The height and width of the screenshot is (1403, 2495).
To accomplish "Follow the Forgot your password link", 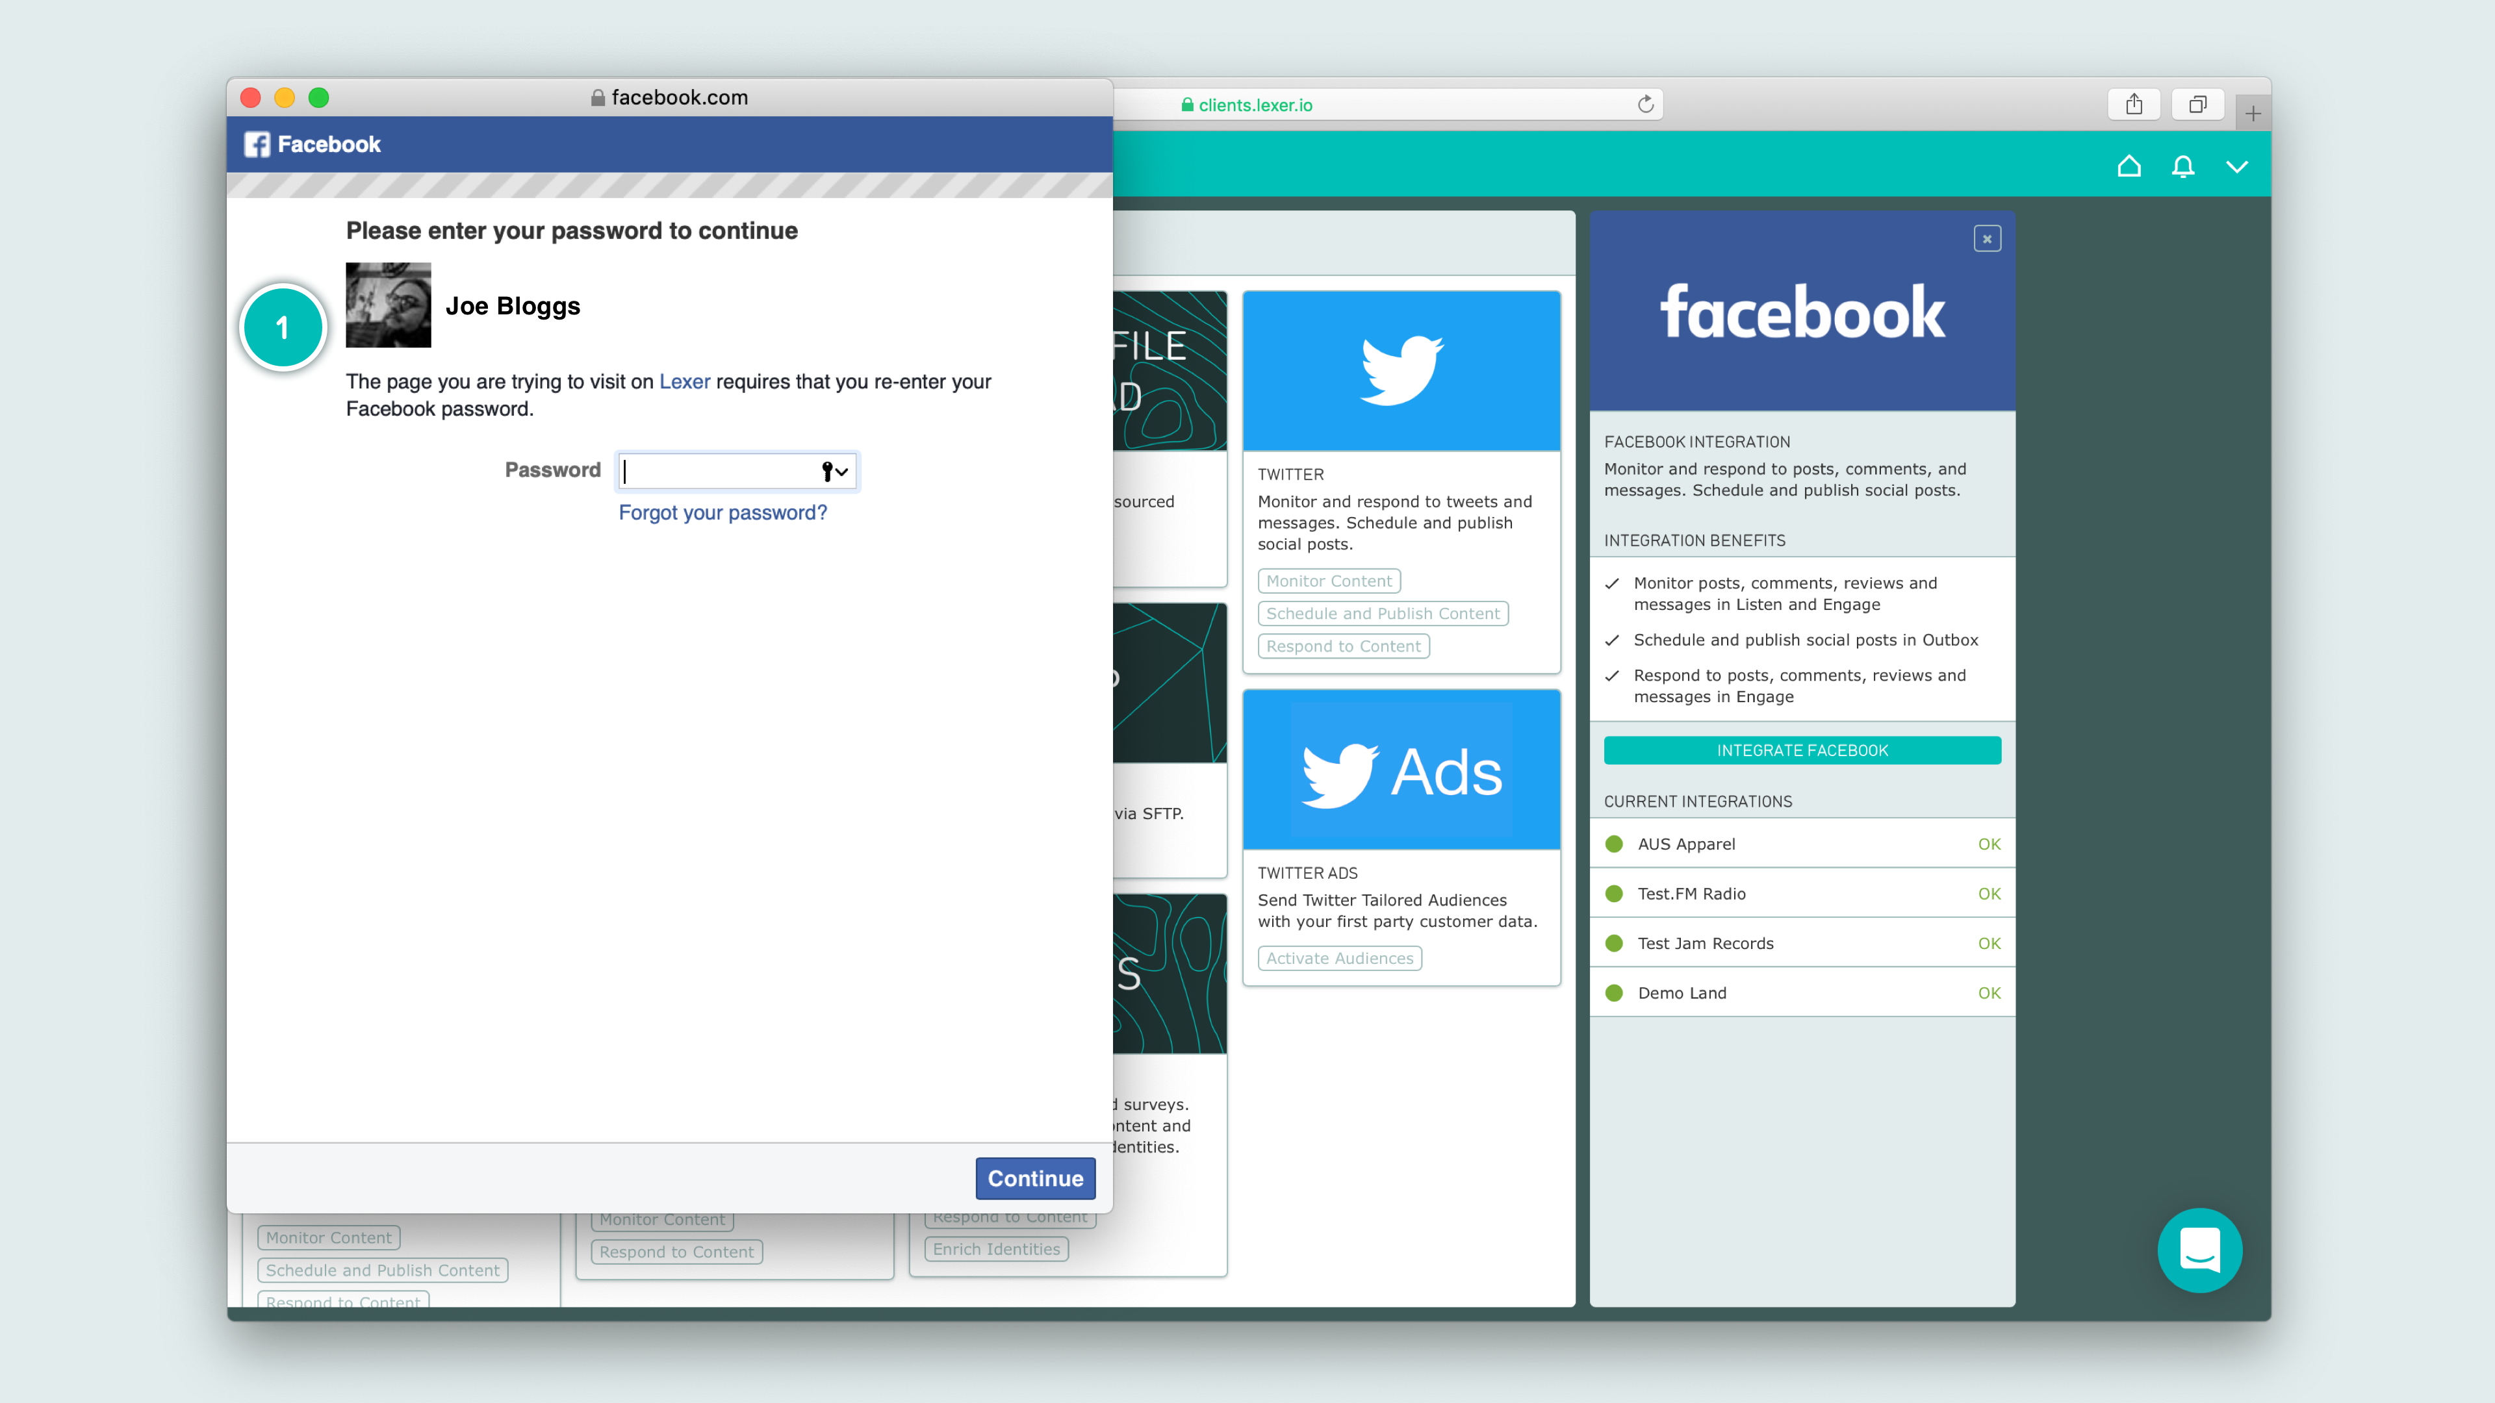I will (723, 512).
